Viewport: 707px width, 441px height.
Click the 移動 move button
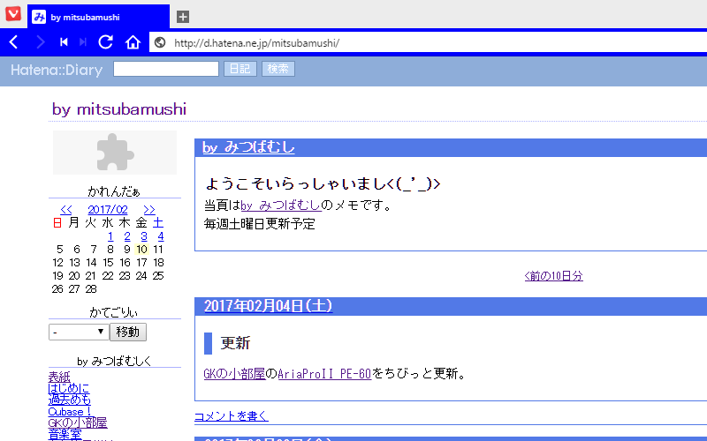(x=128, y=333)
